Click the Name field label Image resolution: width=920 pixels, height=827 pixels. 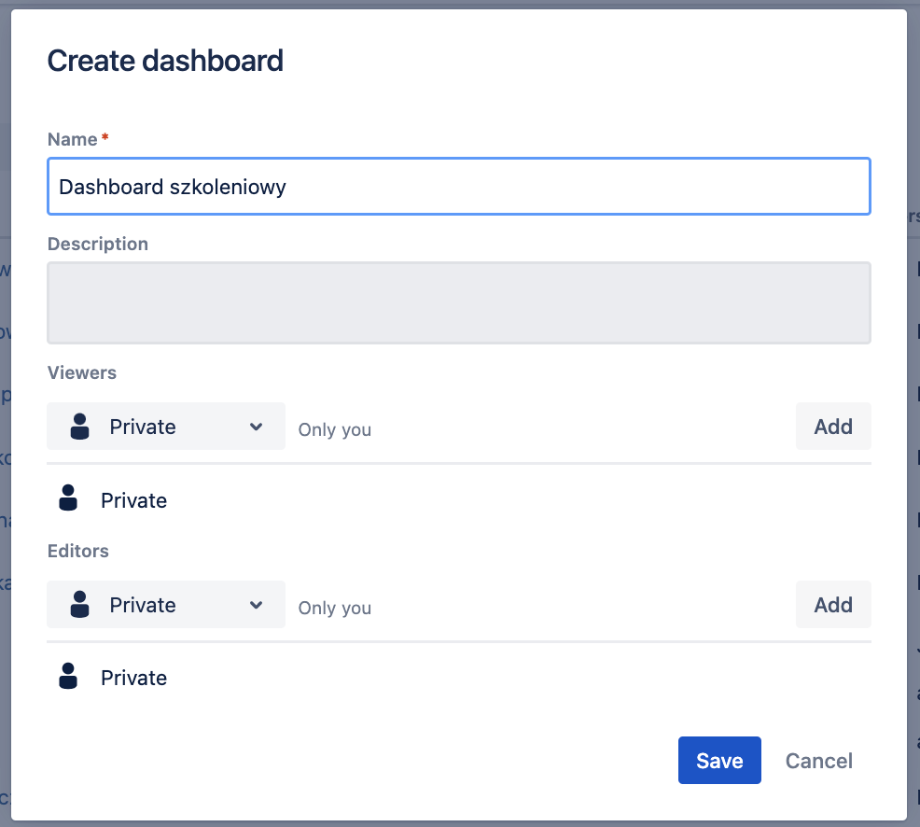click(73, 139)
